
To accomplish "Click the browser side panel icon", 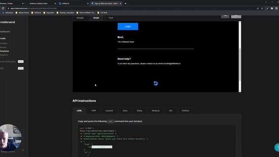I will pyautogui.click(x=276, y=8).
